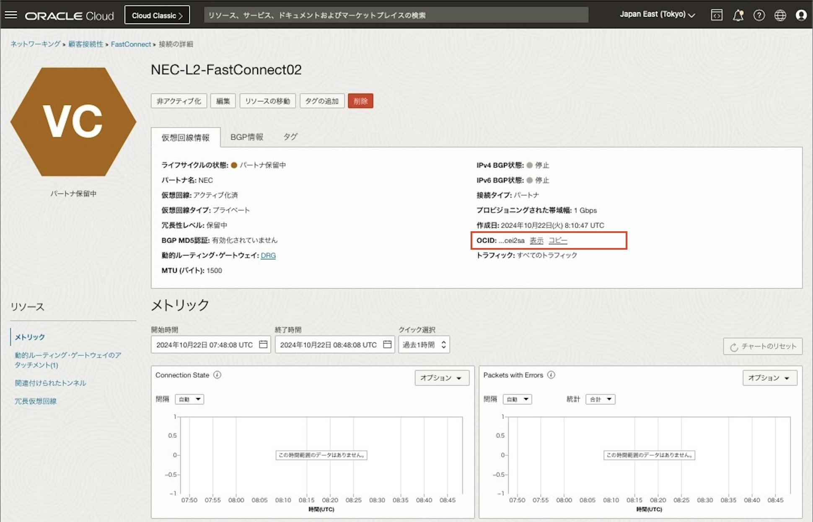Open Packets with Errors 統計 dropdown

point(600,399)
